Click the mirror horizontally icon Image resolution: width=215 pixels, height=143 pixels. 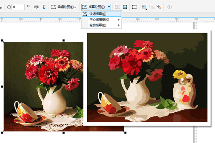[x=36, y=7]
